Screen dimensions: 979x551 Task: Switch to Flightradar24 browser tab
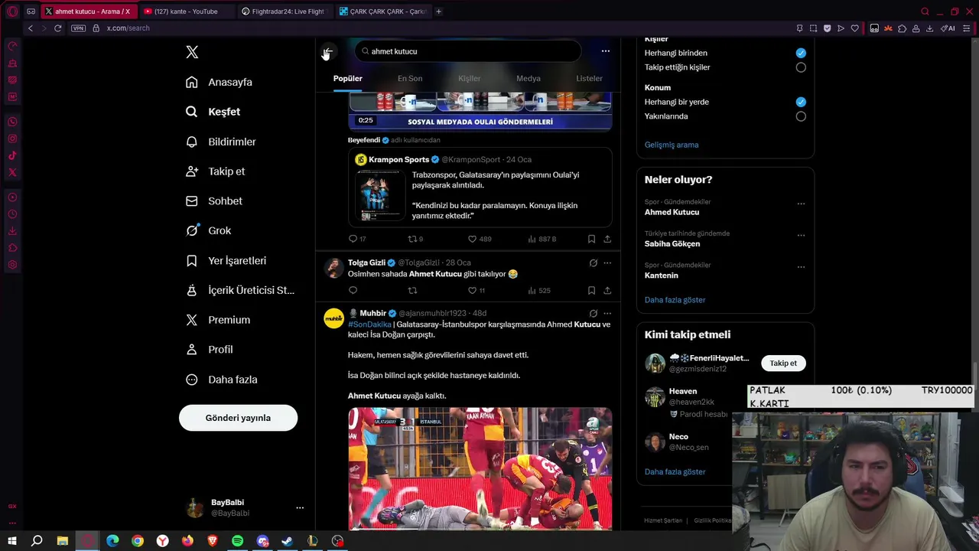pos(283,11)
